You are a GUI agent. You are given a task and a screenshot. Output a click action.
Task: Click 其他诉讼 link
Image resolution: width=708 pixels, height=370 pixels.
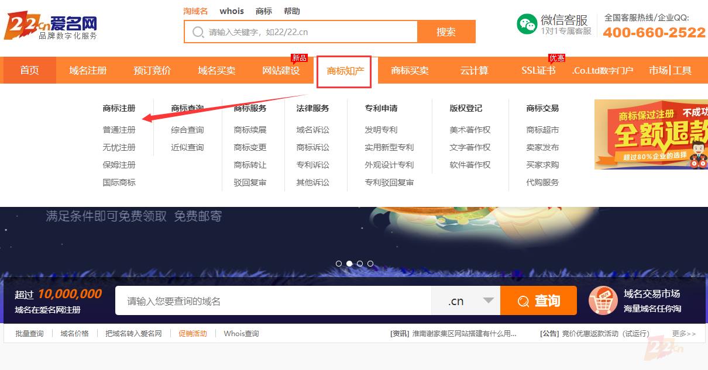(312, 182)
